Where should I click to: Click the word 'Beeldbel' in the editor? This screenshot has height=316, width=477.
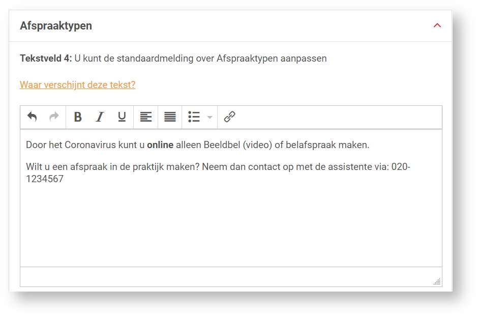[x=222, y=145]
